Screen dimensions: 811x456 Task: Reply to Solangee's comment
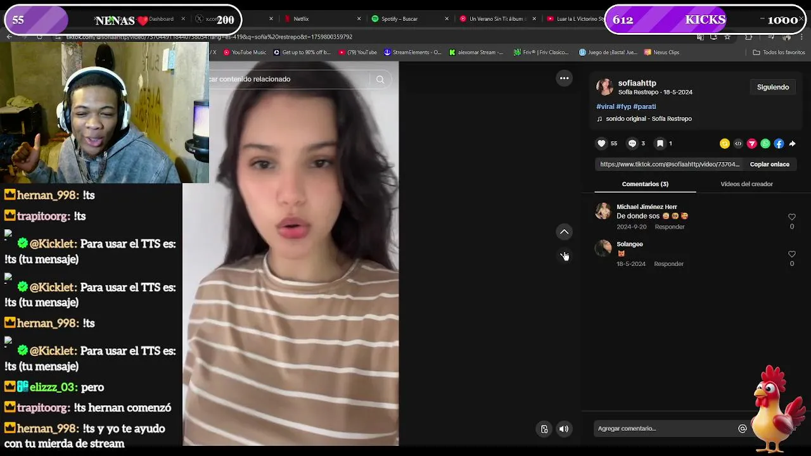pos(668,264)
